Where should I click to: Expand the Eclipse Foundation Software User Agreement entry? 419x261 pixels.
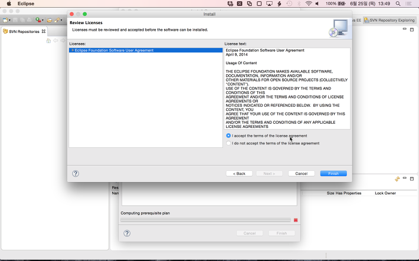pyautogui.click(x=73, y=50)
